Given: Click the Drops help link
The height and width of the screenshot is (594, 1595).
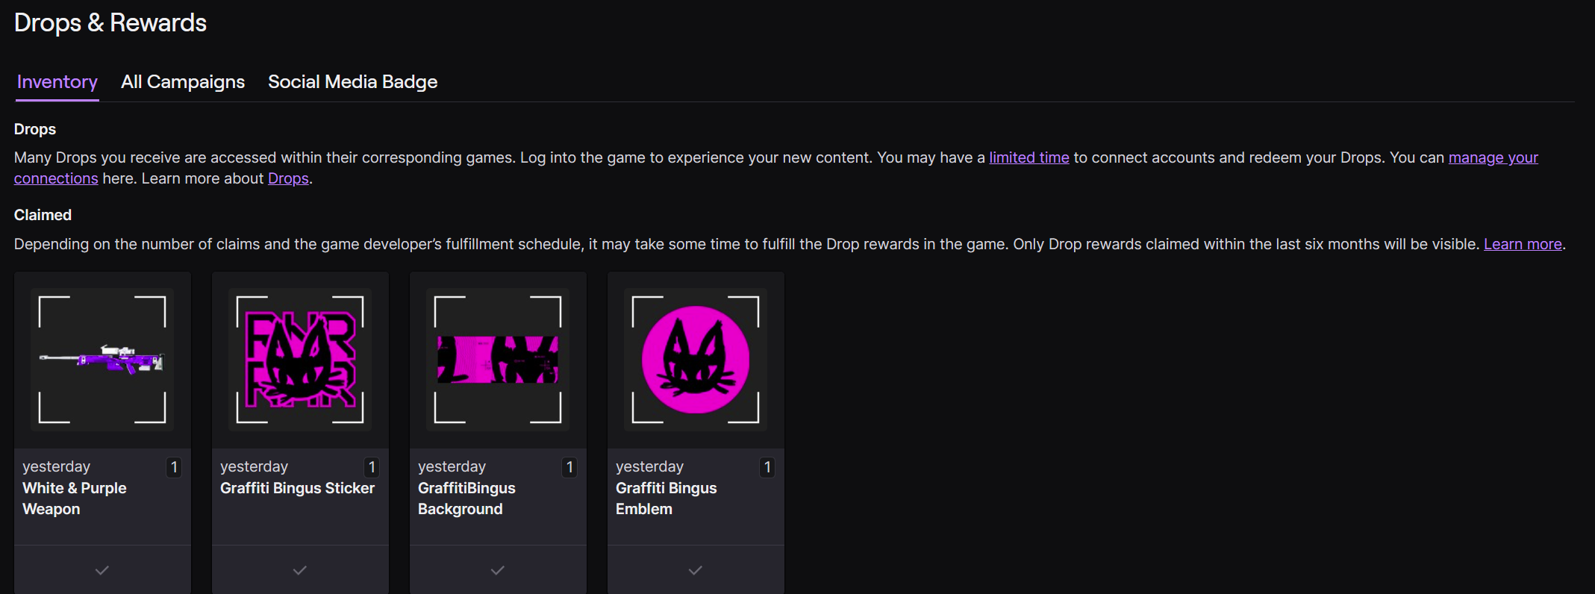Looking at the screenshot, I should (288, 178).
